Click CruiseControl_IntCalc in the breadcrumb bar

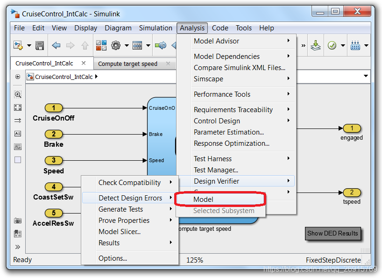point(64,77)
